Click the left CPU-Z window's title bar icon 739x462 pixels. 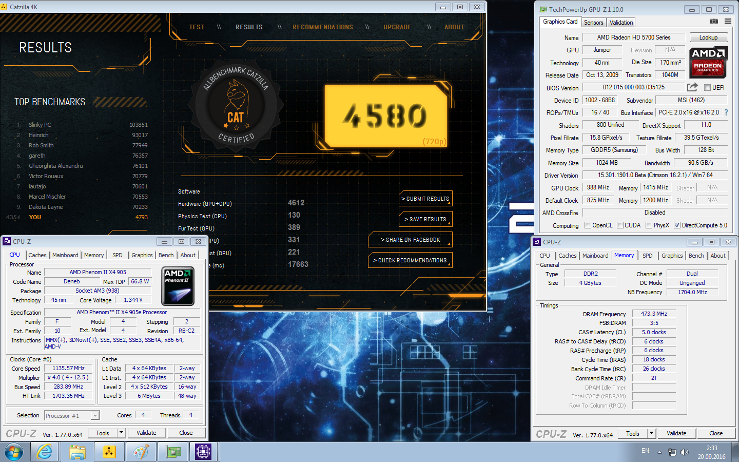[7, 241]
